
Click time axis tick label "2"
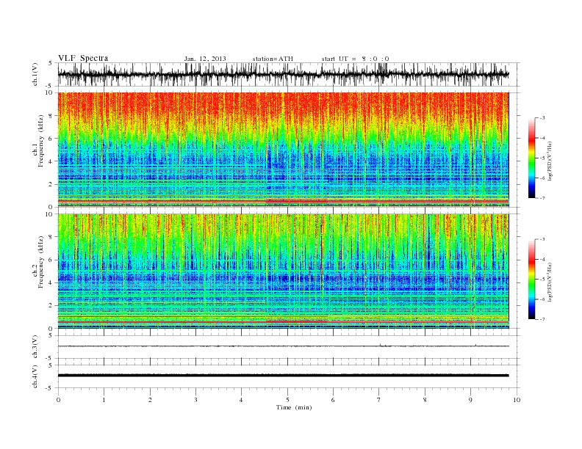(x=150, y=400)
